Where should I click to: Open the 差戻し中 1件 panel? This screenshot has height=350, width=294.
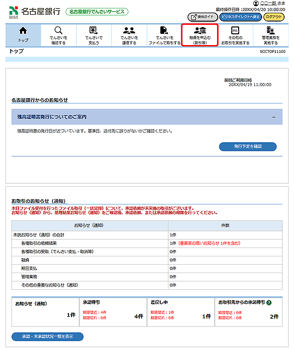(x=180, y=310)
